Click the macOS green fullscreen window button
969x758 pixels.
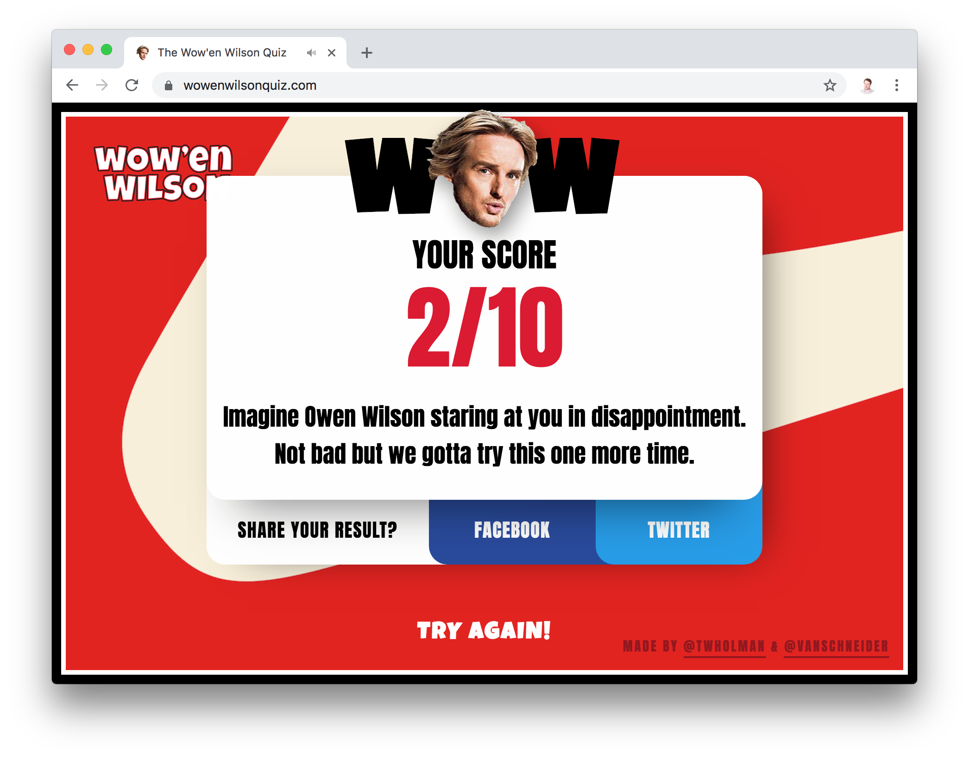pos(107,50)
